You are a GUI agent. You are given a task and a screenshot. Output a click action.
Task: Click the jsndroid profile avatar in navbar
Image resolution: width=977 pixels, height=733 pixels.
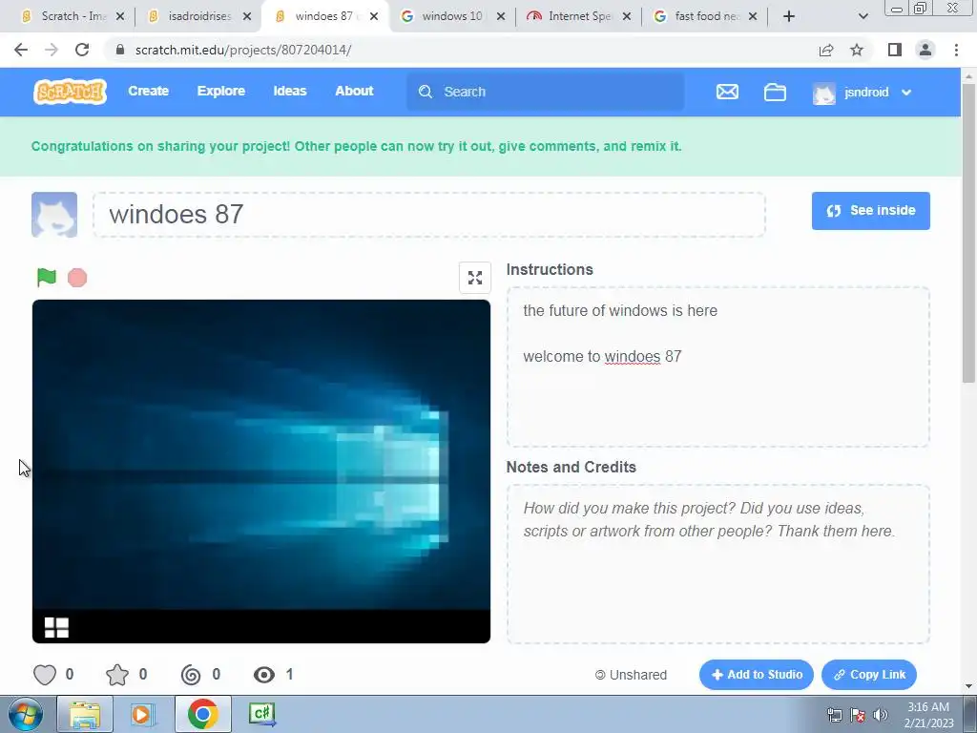(823, 93)
